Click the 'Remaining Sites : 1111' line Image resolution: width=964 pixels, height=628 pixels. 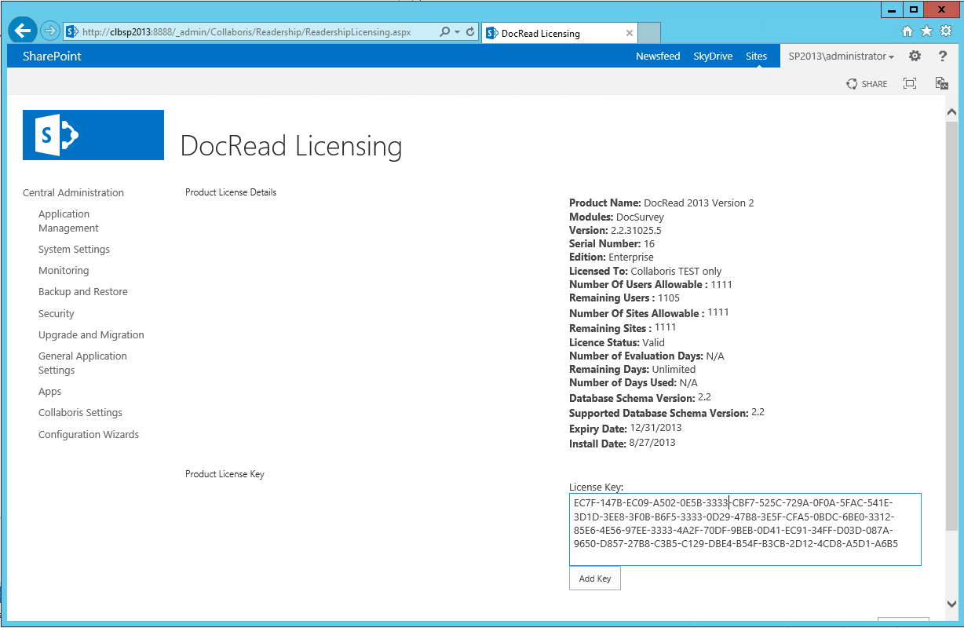point(623,328)
